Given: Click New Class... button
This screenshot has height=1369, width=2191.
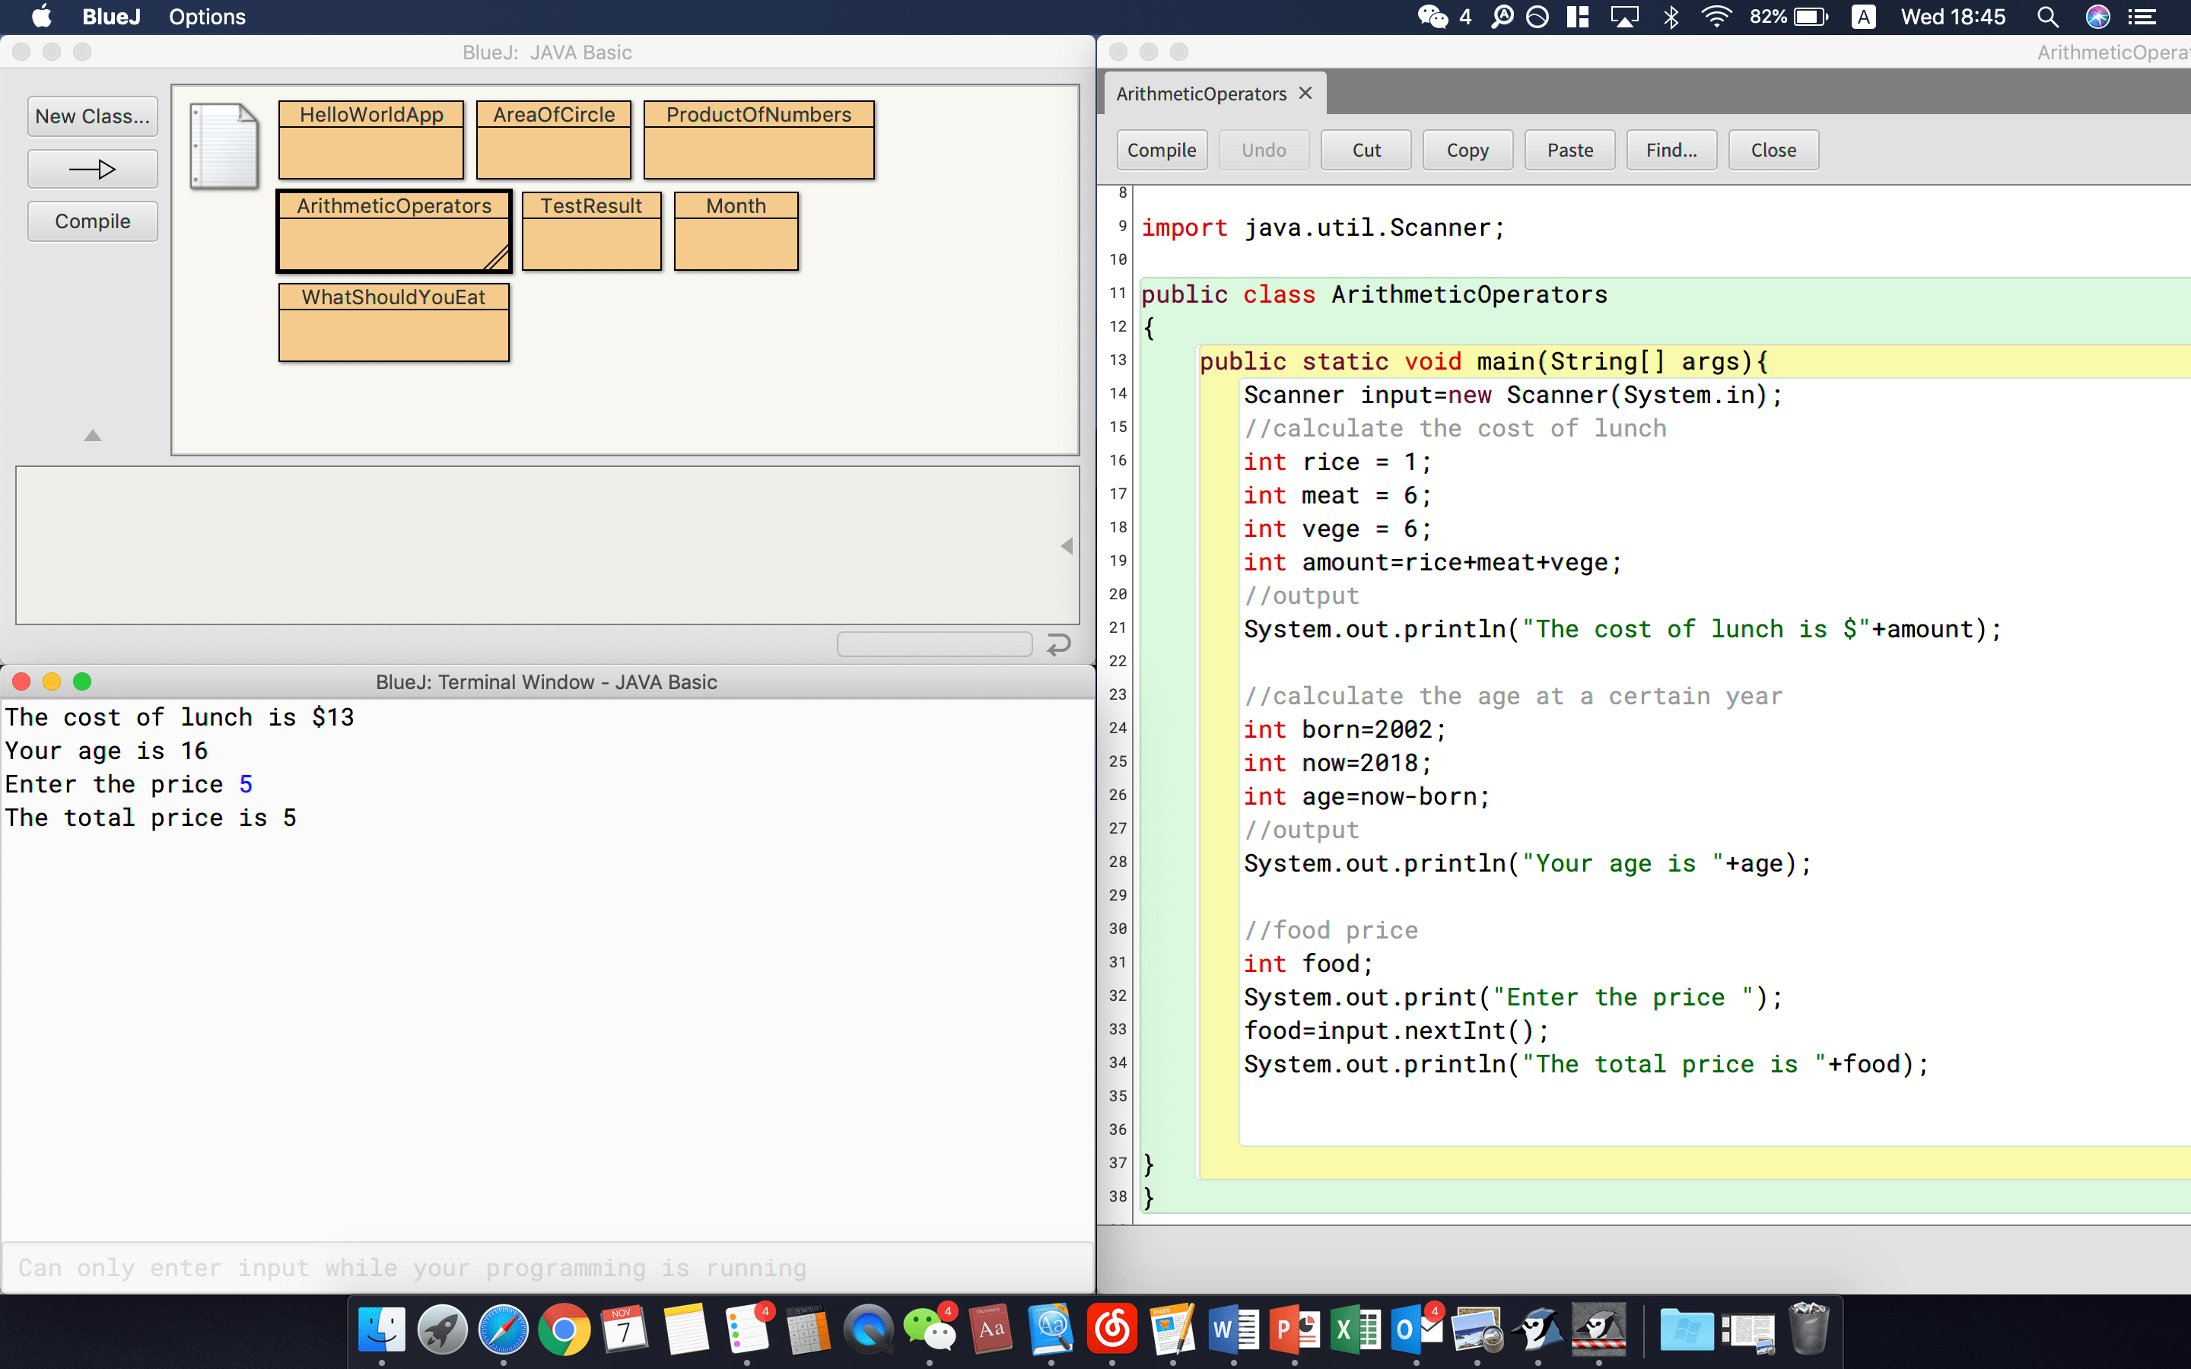Looking at the screenshot, I should click(x=92, y=117).
